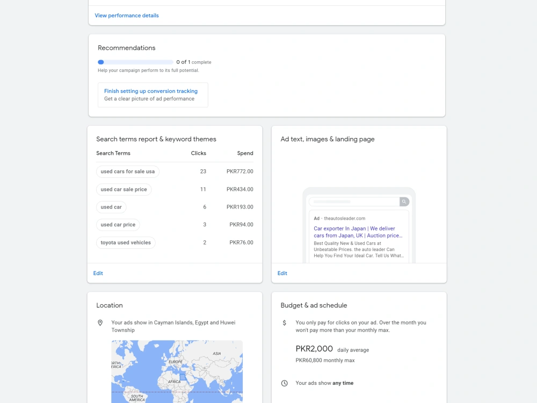Click the 23 clicks value
Image resolution: width=537 pixels, height=403 pixels.
coord(203,171)
